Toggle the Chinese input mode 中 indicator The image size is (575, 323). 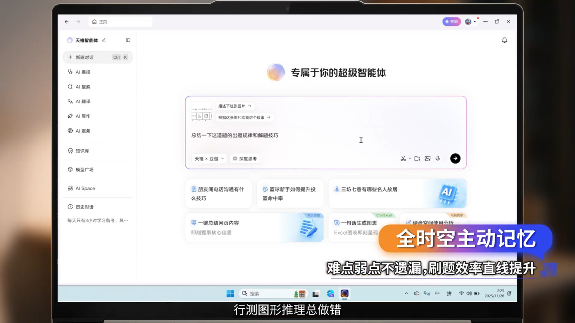click(437, 293)
